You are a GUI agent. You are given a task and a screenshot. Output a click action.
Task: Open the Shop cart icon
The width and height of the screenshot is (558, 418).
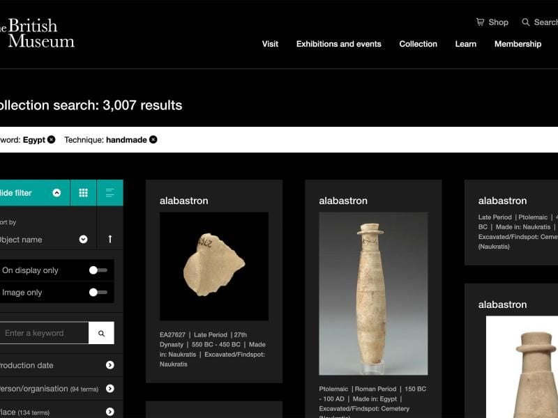480,22
